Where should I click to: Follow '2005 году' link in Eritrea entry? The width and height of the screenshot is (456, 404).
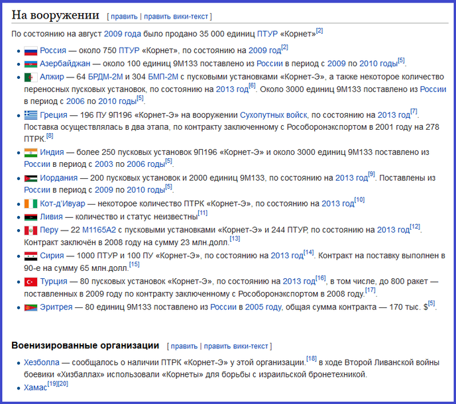point(263,307)
